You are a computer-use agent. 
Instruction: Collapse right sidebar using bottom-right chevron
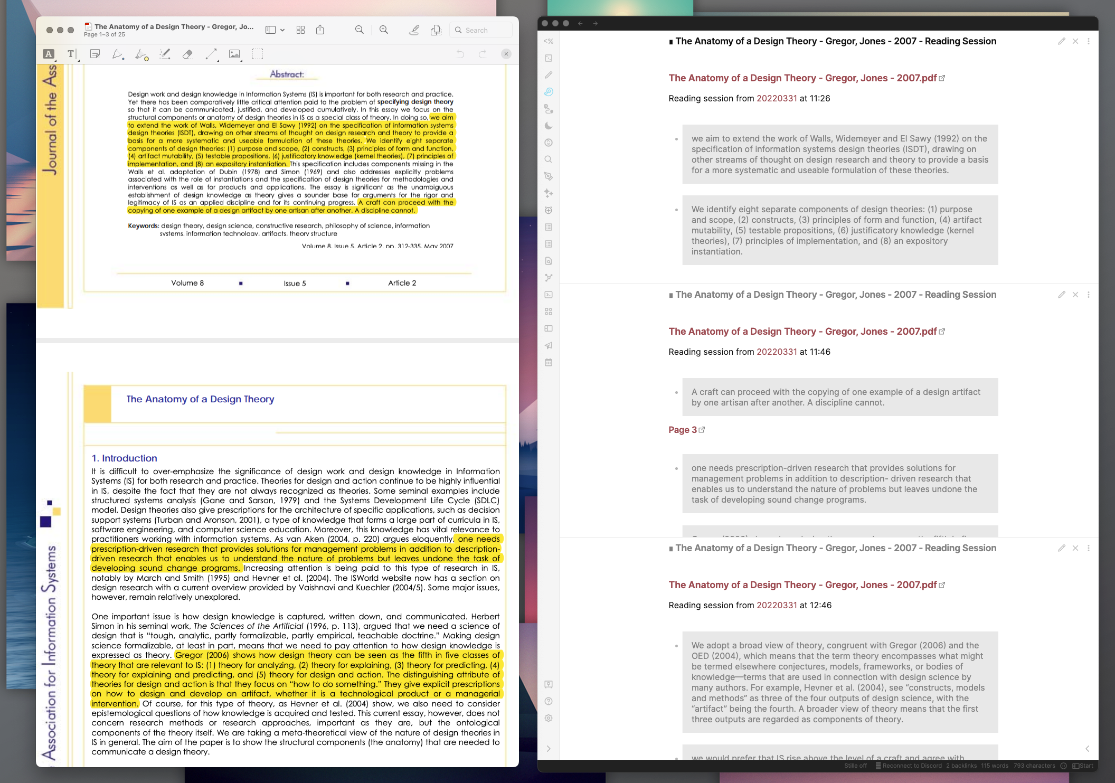pos(1088,749)
